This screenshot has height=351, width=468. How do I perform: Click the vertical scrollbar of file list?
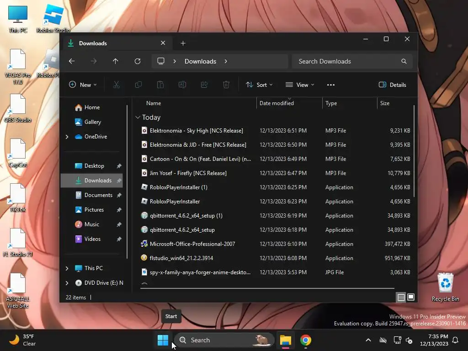click(x=414, y=151)
